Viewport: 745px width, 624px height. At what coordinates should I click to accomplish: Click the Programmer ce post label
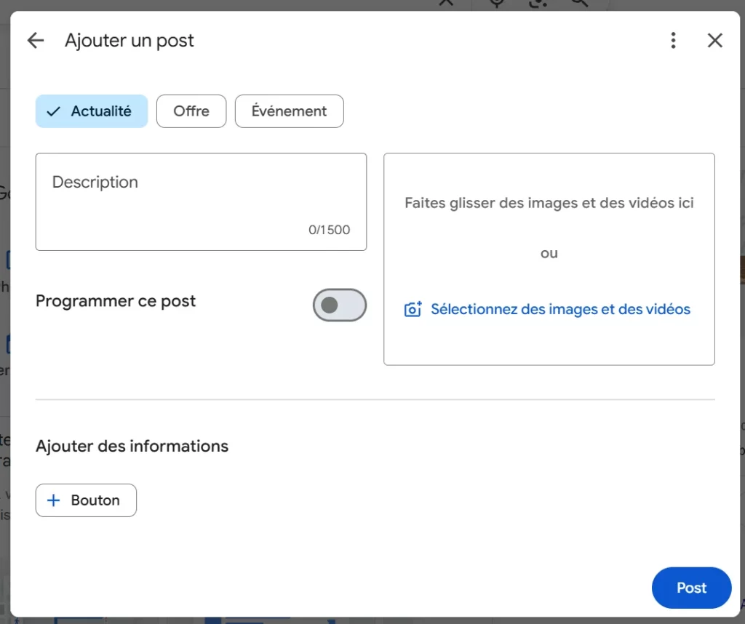click(116, 301)
